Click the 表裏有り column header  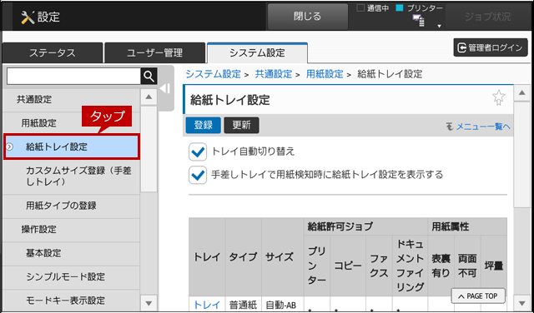click(x=441, y=266)
